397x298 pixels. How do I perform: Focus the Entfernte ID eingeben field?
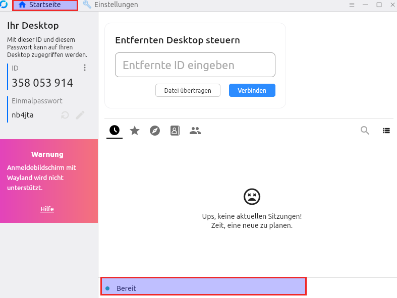pos(195,65)
